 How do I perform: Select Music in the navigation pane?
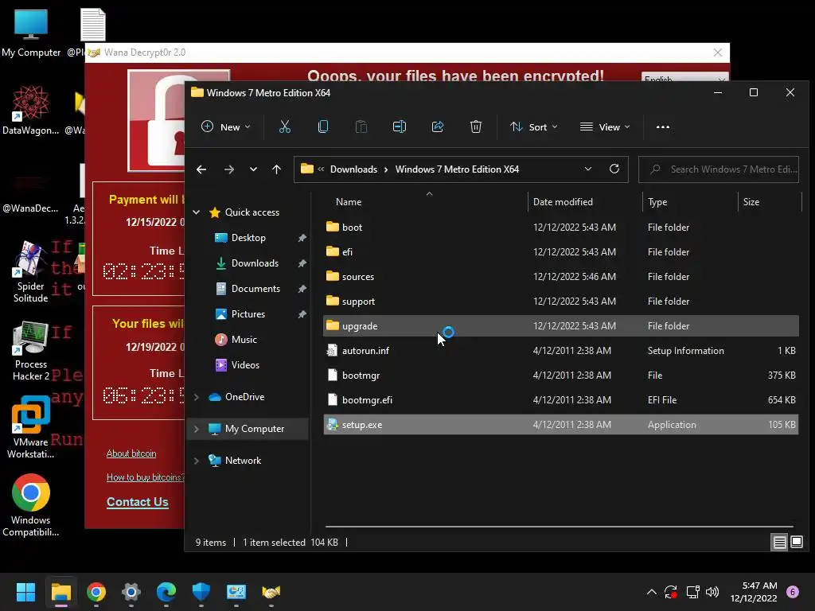click(x=244, y=339)
